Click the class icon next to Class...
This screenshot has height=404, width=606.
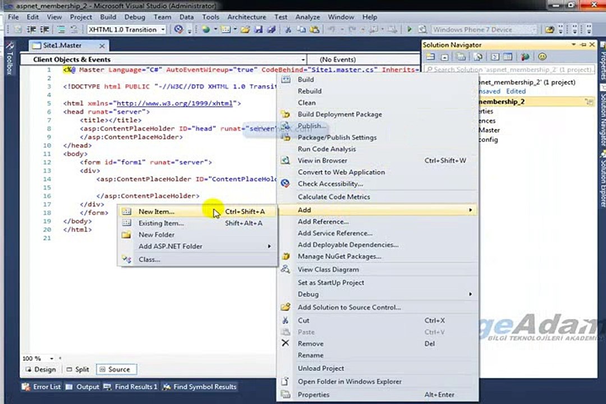tap(126, 259)
